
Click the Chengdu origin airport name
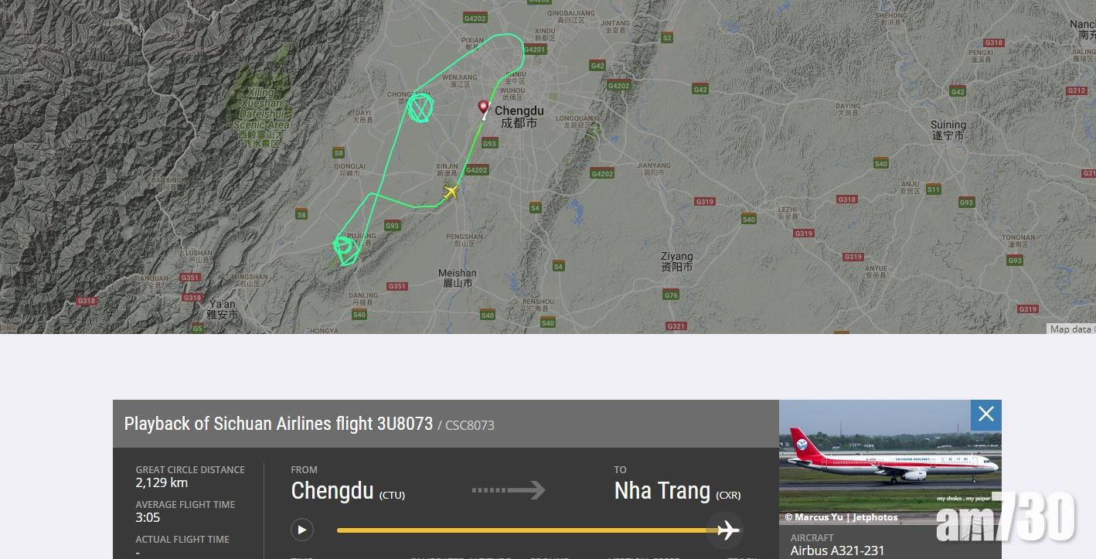[332, 491]
